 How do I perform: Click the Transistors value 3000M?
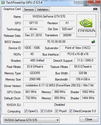click(67, 35)
